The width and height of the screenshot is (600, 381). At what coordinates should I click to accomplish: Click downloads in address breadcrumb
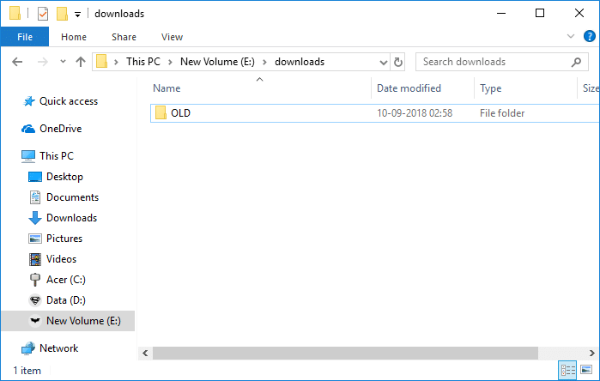point(300,62)
